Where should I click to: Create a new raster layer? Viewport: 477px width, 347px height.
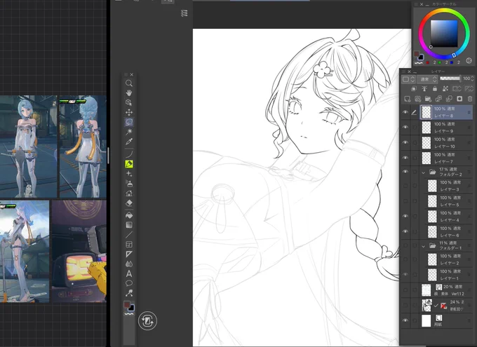tap(408, 99)
